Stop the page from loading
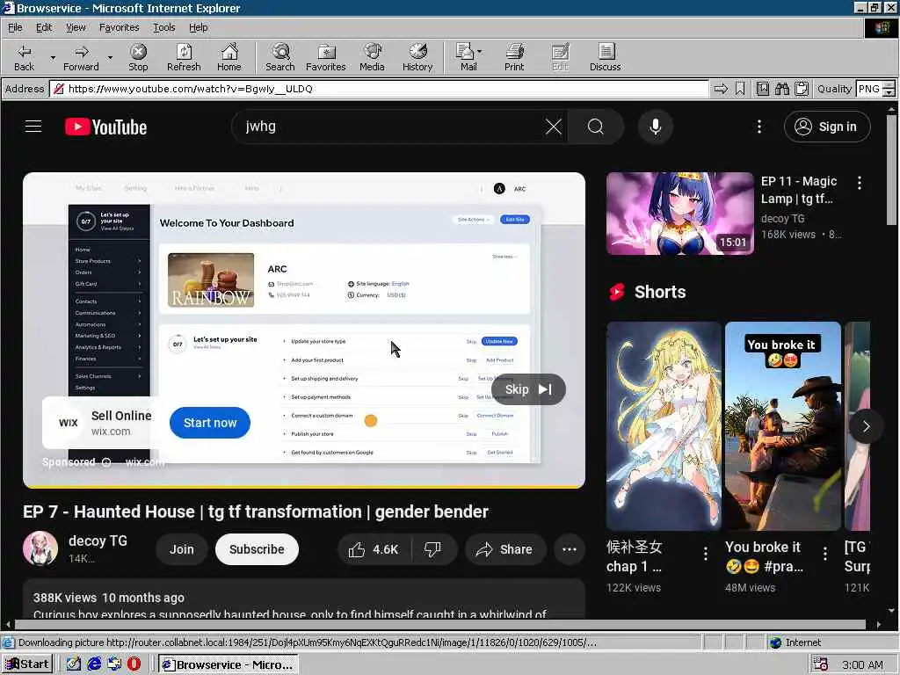 (x=138, y=57)
